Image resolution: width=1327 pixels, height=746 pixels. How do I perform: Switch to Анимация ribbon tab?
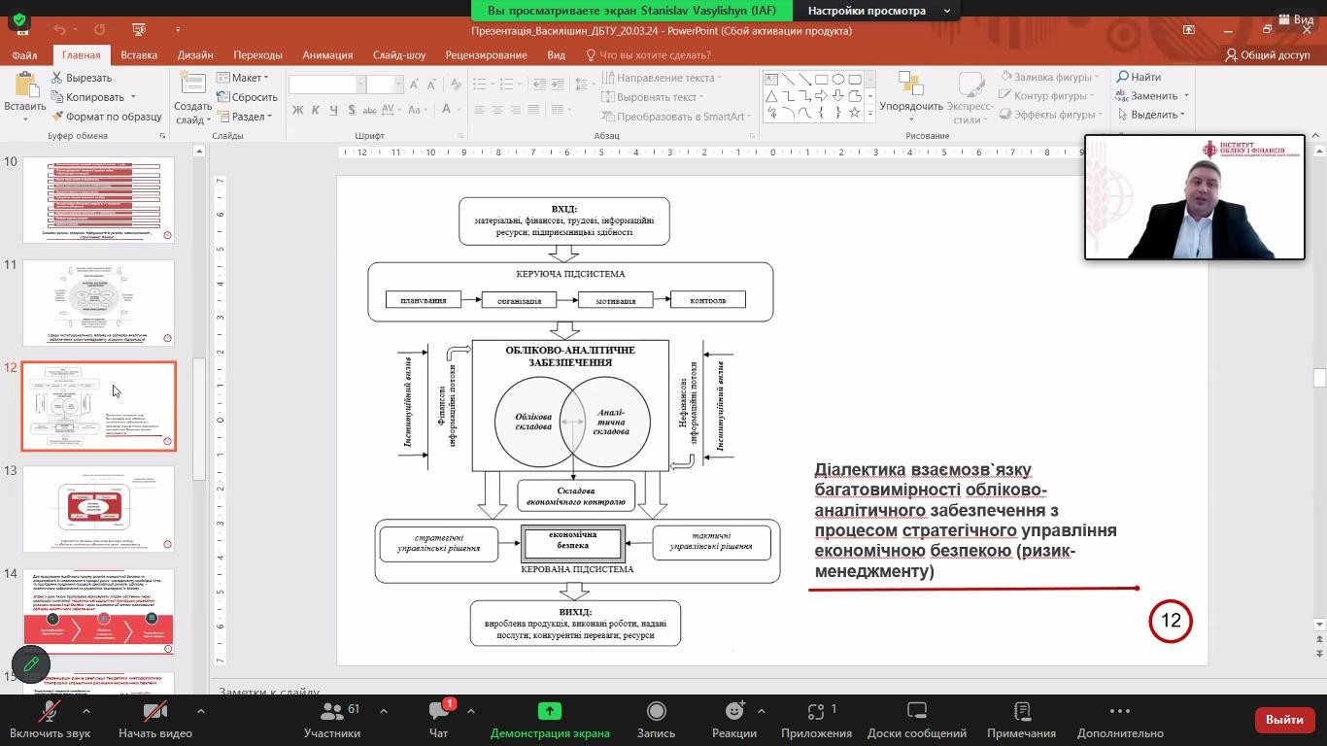point(327,55)
